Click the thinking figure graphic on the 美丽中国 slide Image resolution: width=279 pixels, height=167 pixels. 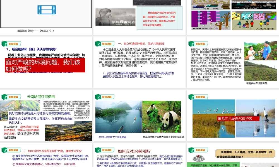click(x=199, y=158)
